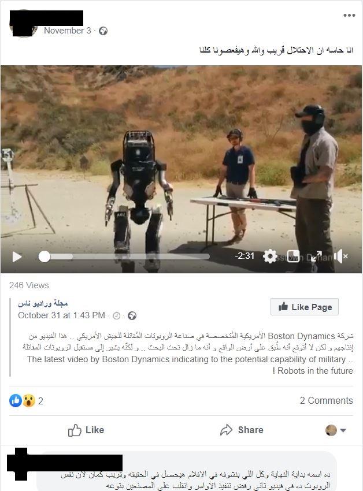Click the November 3 post date
The width and height of the screenshot is (363, 491).
68,31
